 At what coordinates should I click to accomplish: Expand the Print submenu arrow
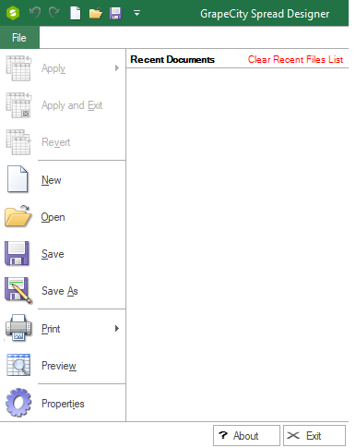coord(117,328)
